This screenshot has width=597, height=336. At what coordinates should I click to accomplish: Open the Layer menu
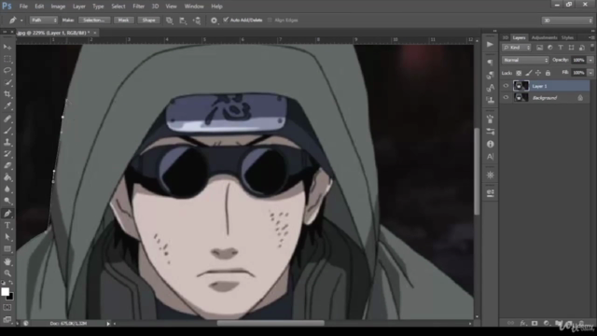pos(78,7)
